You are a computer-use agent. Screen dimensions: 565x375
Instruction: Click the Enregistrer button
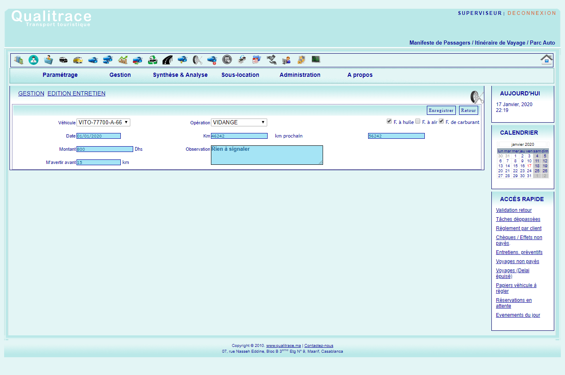[441, 110]
